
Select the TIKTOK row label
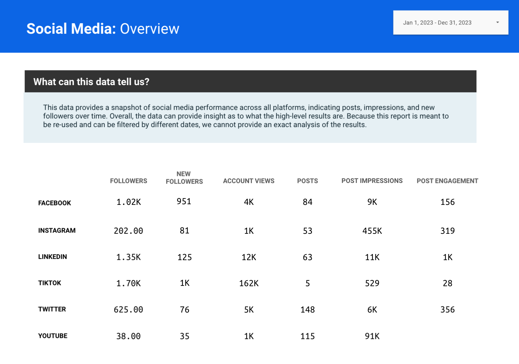50,283
